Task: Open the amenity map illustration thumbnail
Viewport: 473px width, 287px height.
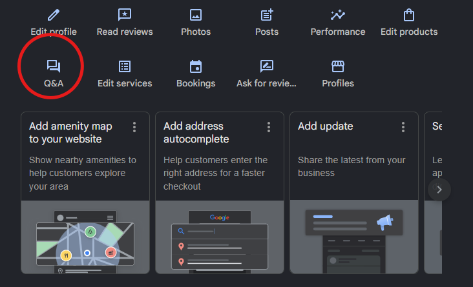Action: tap(85, 237)
